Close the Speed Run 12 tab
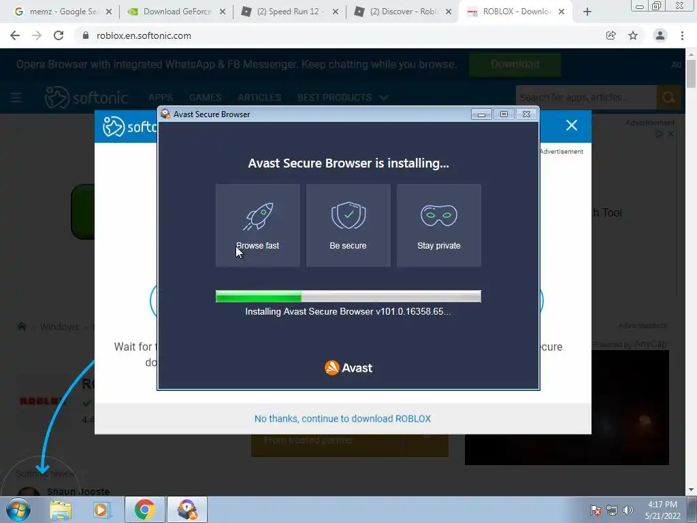 click(x=336, y=12)
